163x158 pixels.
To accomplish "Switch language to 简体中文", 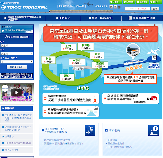I will [142, 2].
